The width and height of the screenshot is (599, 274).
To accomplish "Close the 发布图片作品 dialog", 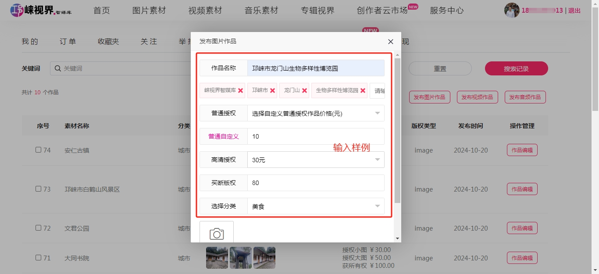I will 390,42.
